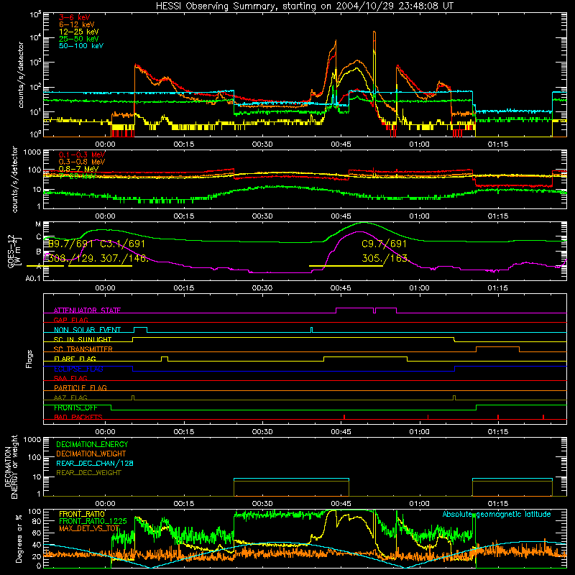Screen dimensions: 575x575
Task: Select the NON_SOLAR_EVENT flag label
Action: pos(87,330)
